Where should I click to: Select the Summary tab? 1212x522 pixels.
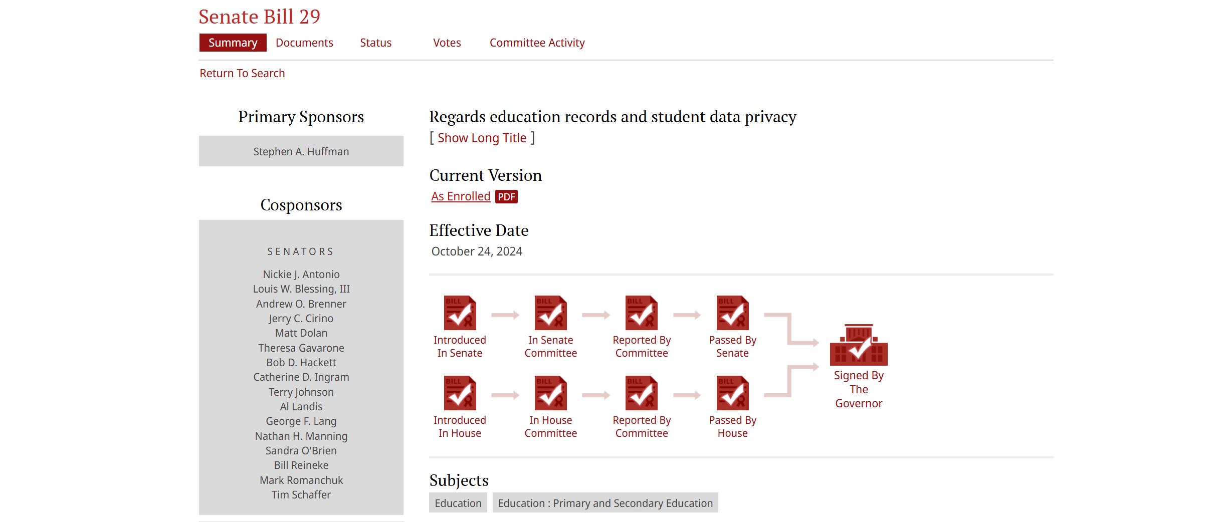(x=233, y=43)
